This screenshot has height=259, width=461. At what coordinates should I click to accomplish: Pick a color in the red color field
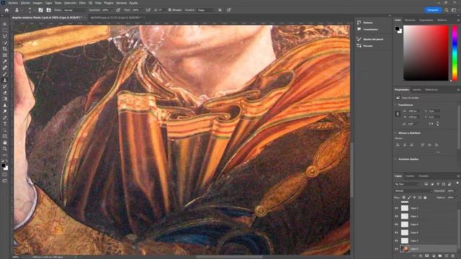(x=426, y=53)
